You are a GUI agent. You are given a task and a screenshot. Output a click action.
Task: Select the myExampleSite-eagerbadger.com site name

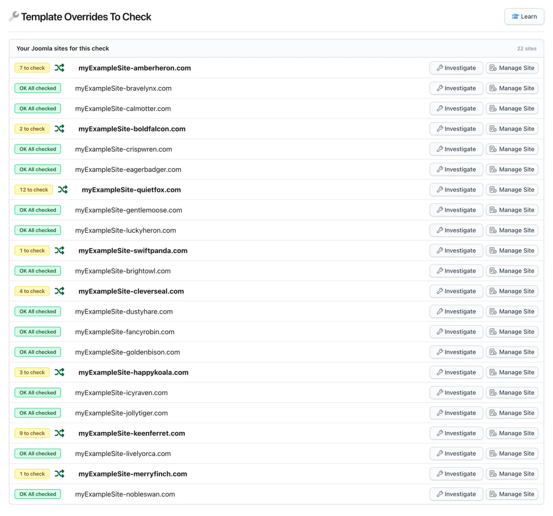click(128, 169)
